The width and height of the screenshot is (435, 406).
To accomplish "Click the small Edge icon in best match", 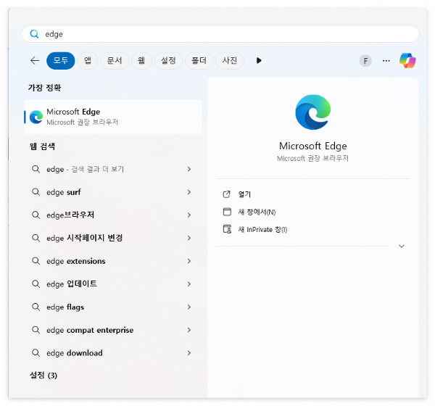I will click(x=36, y=117).
